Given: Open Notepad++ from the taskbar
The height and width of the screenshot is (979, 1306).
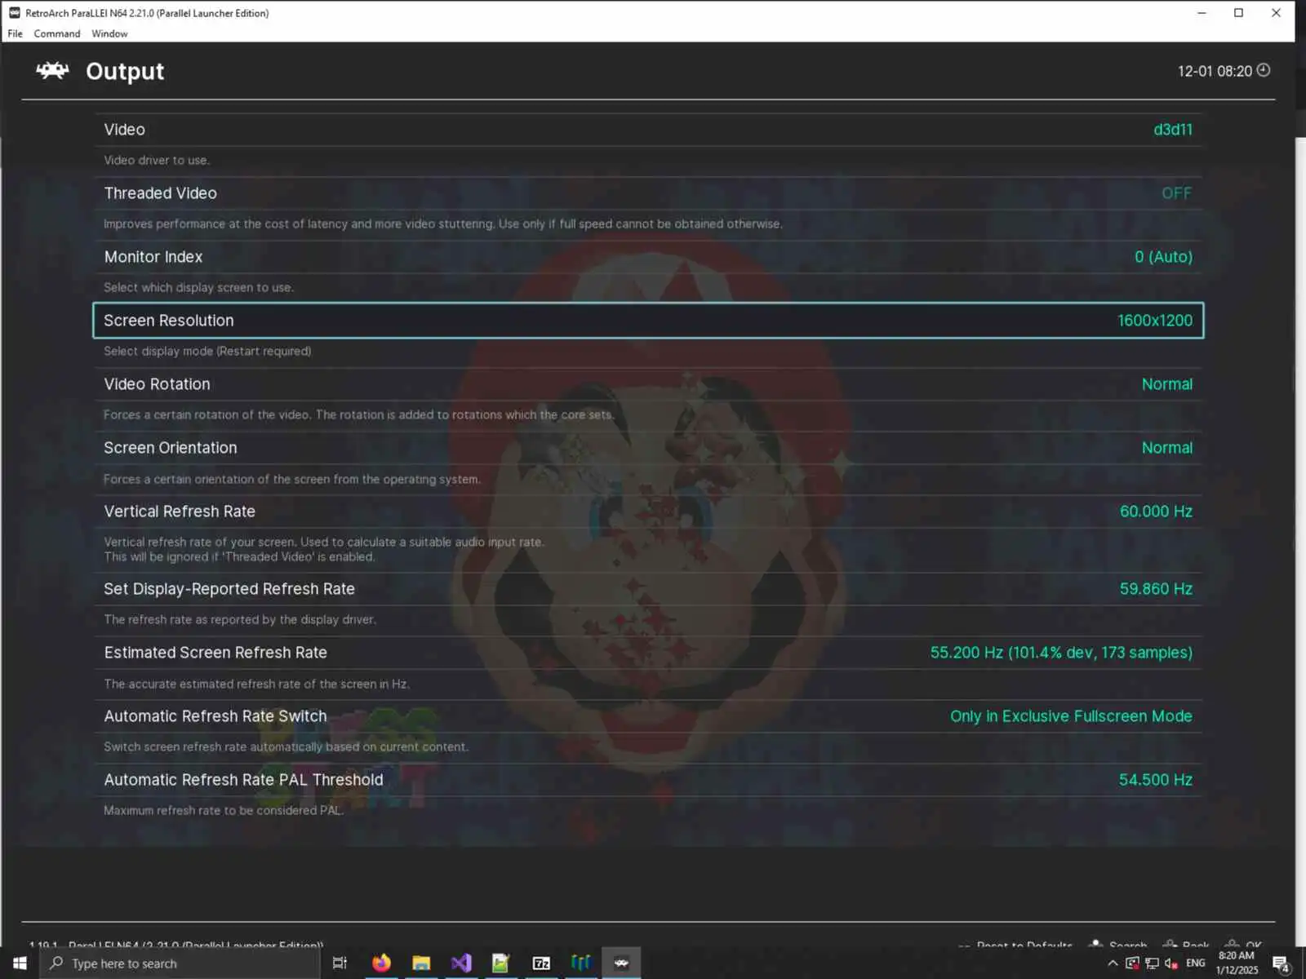Looking at the screenshot, I should (x=500, y=963).
